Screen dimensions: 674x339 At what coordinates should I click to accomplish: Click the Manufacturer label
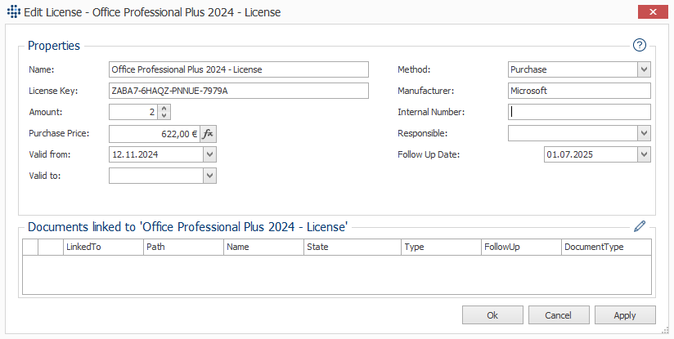pyautogui.click(x=425, y=91)
